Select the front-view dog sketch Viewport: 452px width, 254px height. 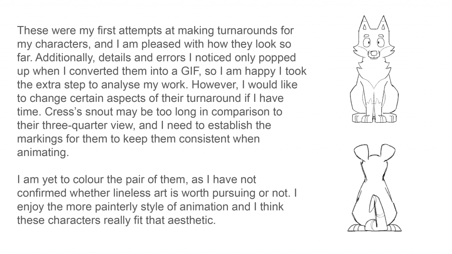tap(374, 69)
